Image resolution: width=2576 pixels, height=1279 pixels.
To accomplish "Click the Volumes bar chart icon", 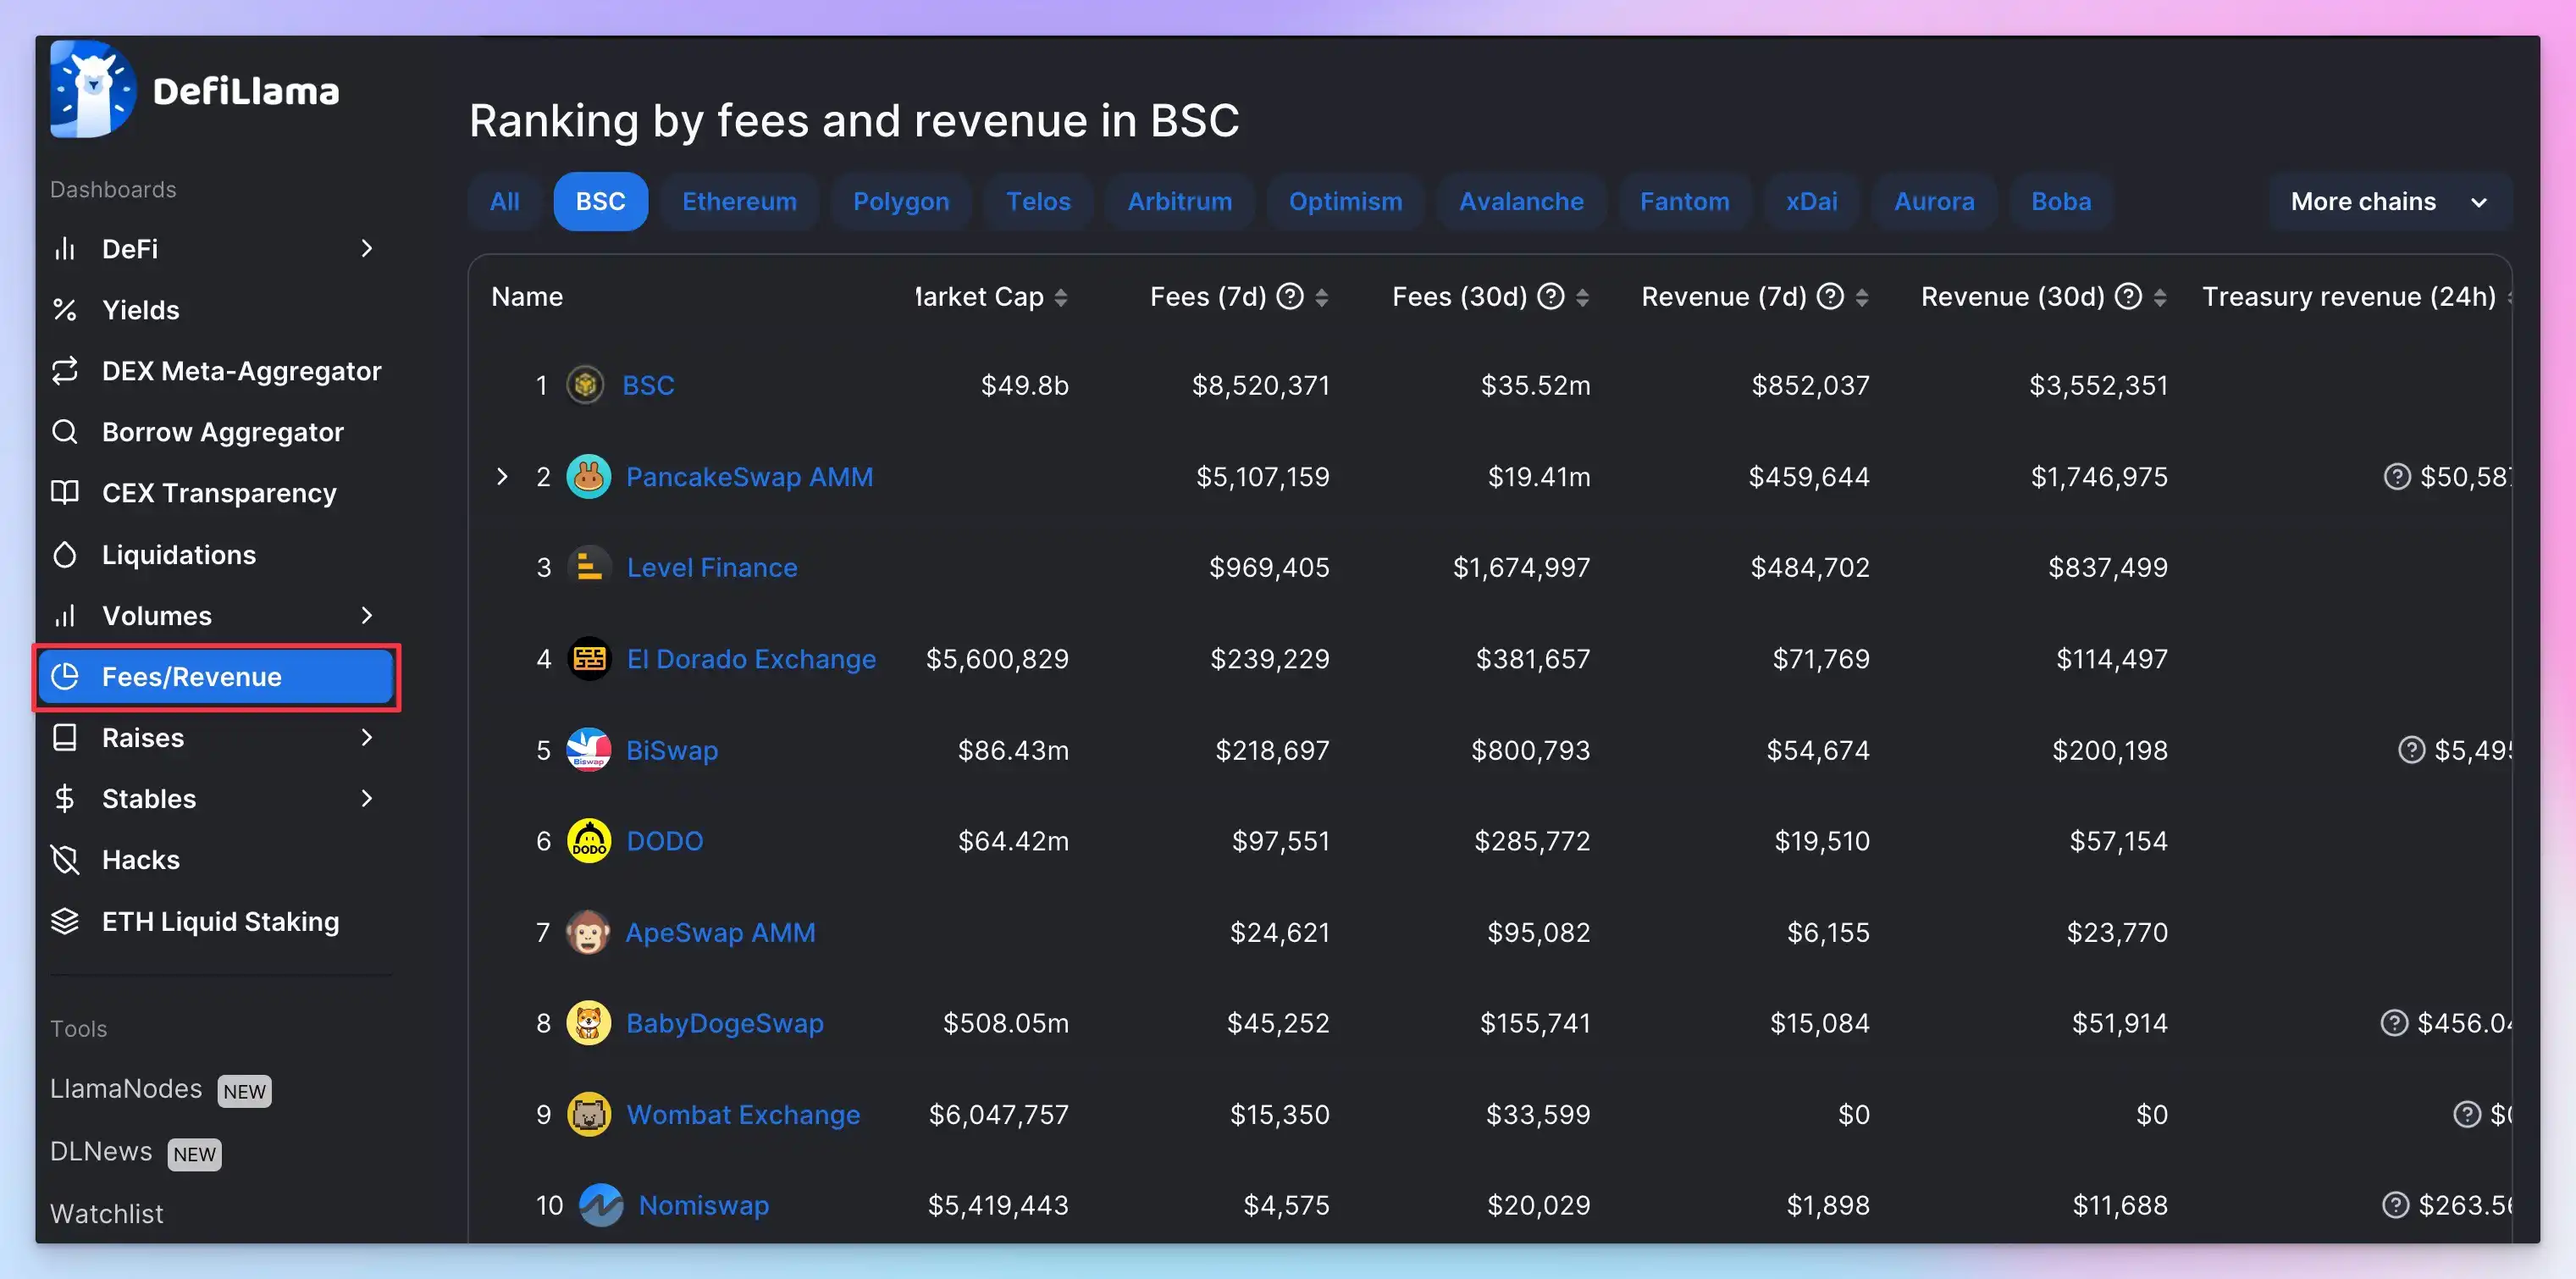I will [65, 615].
